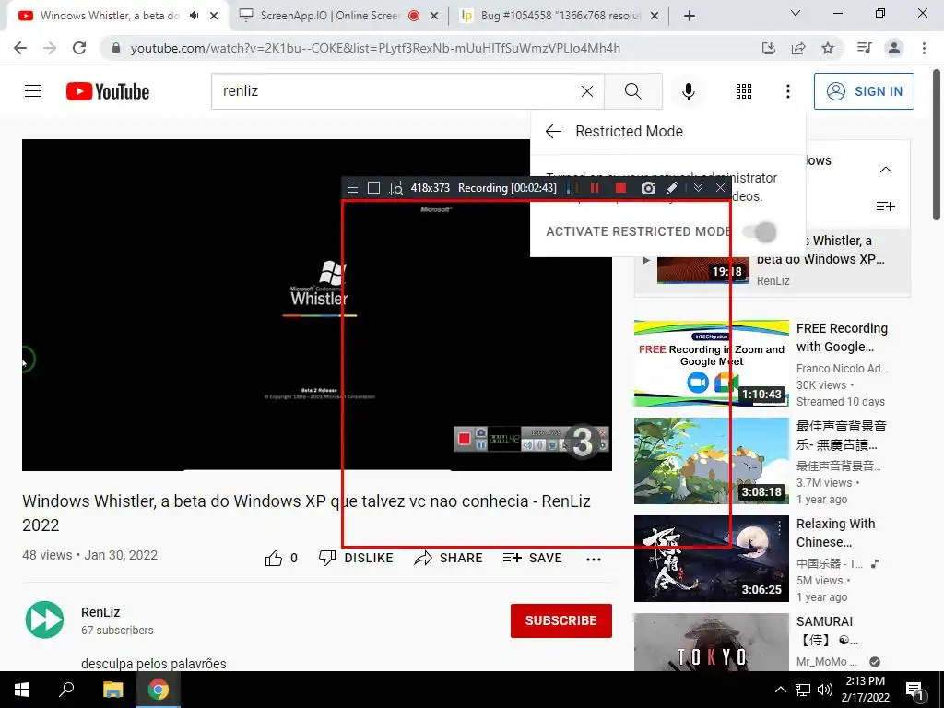Open the YouTube hamburger guide menu
Image resolution: width=944 pixels, height=708 pixels.
click(x=33, y=91)
